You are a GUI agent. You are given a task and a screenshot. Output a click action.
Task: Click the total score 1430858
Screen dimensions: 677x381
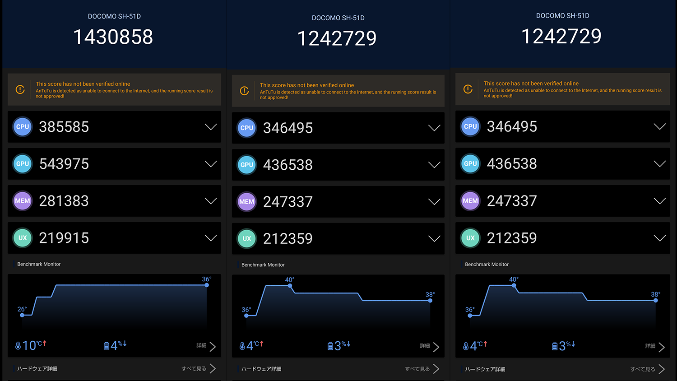tap(113, 37)
